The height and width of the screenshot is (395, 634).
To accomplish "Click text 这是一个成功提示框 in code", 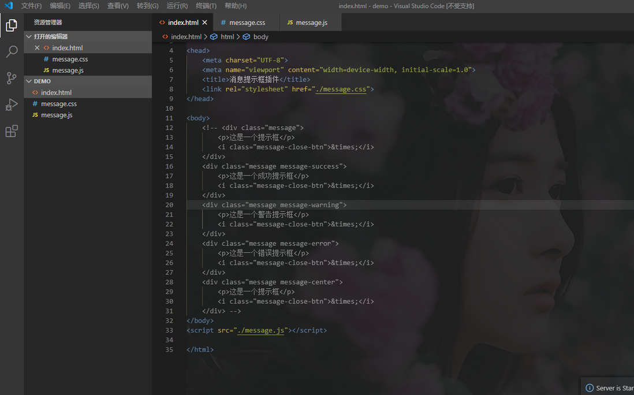I will [261, 176].
